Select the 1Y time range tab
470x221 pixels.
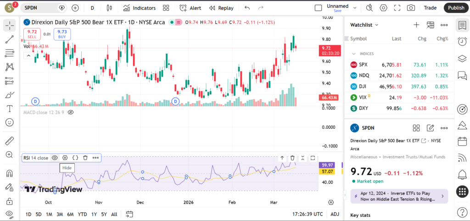pos(94,214)
